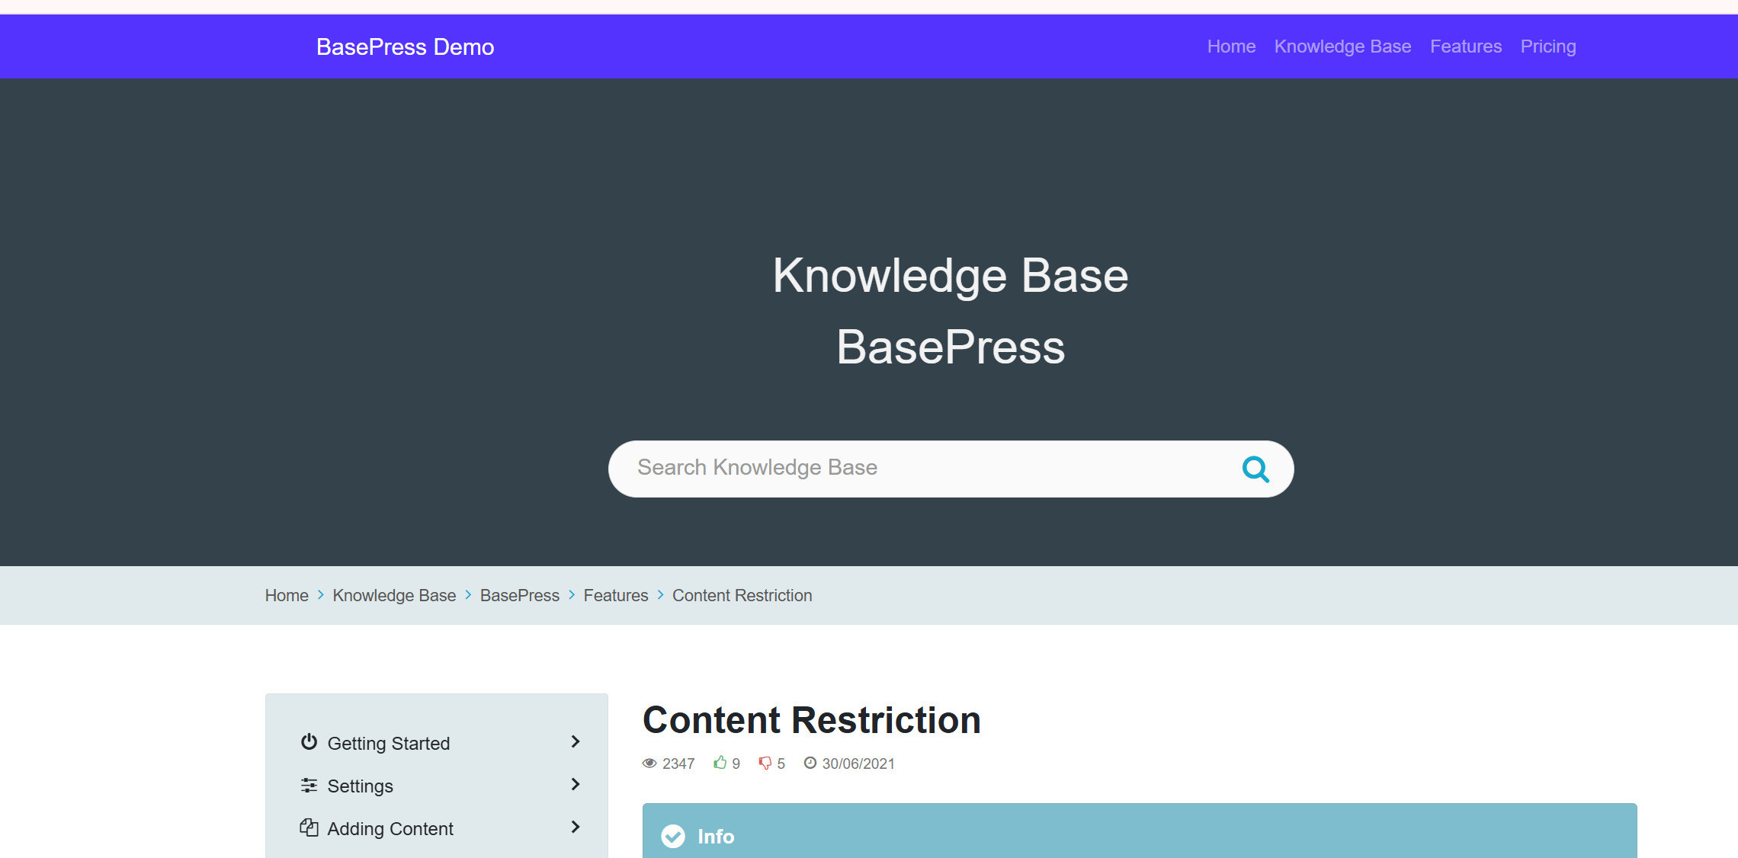The height and width of the screenshot is (858, 1738).
Task: Click the eye views icon
Action: coord(649,763)
